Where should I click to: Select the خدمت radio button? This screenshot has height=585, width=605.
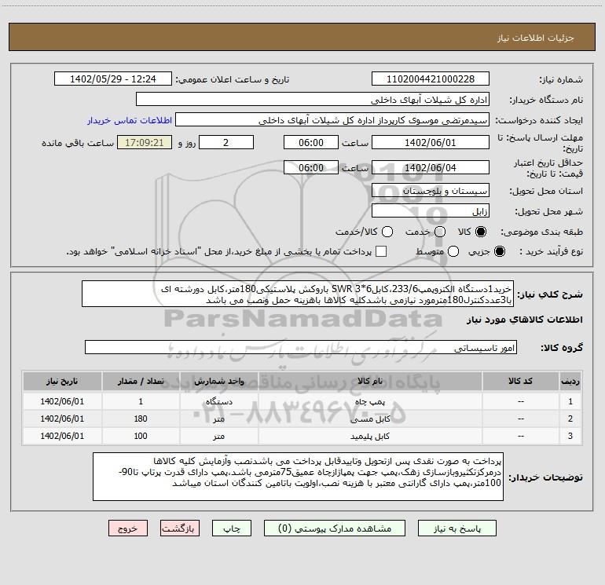point(440,232)
